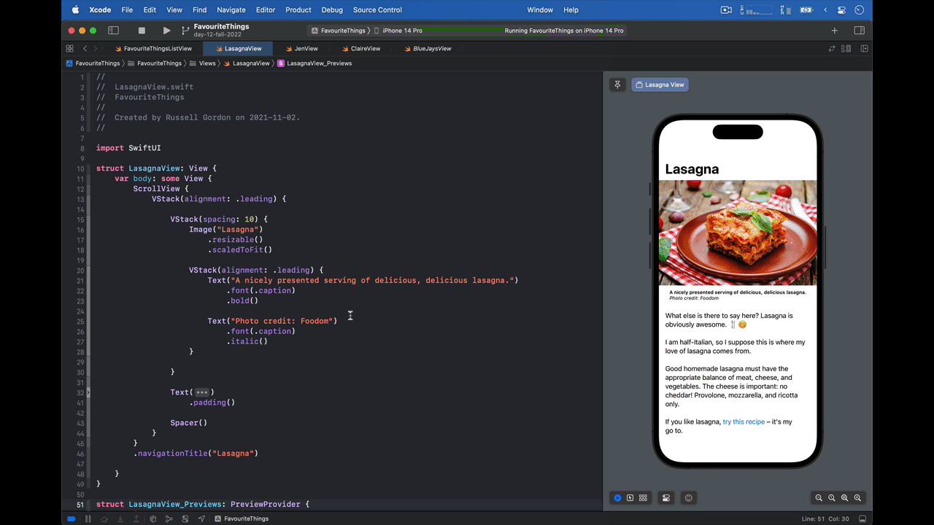Open iPhone 14 Pro destination dropdown
Viewport: 934px width, 525px height.
pos(402,31)
